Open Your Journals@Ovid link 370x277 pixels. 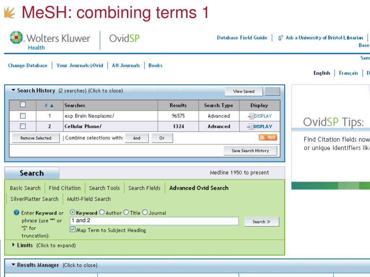pos(80,66)
